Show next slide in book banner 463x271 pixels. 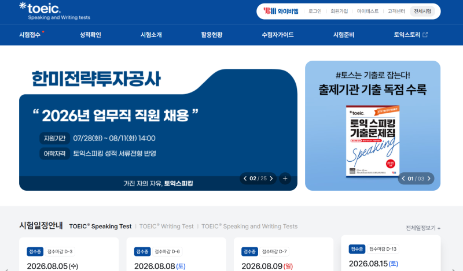429,179
